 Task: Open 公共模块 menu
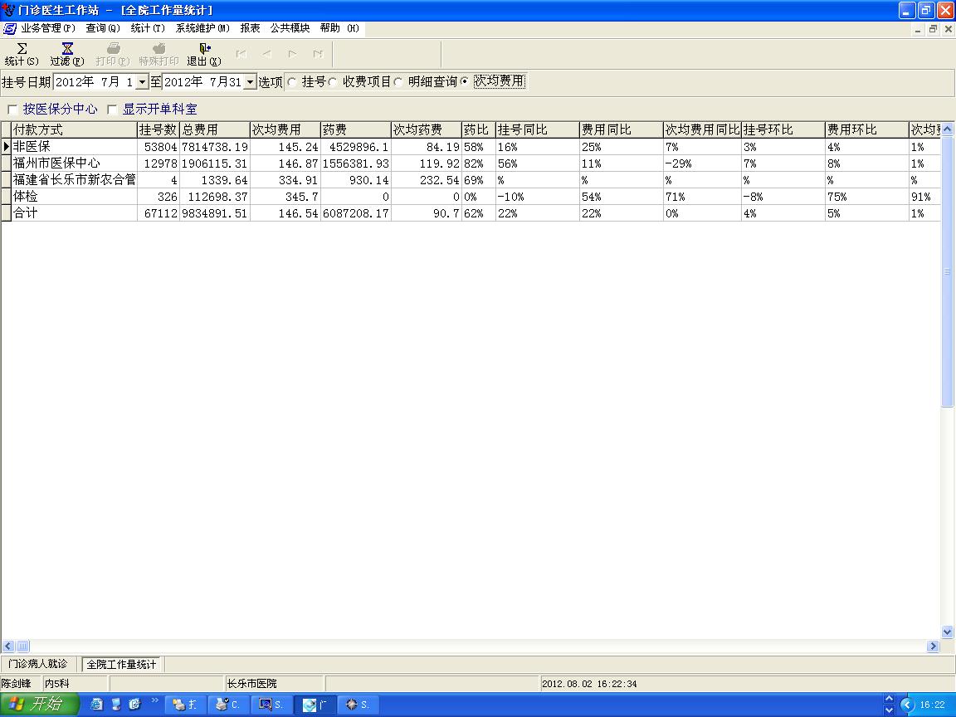point(290,28)
